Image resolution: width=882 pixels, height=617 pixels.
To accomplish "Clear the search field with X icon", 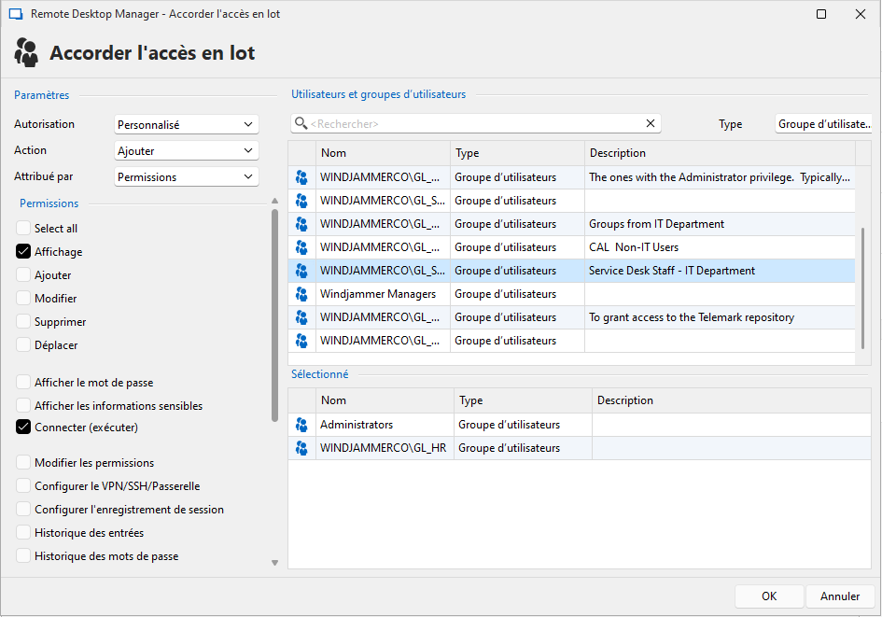I will [651, 123].
